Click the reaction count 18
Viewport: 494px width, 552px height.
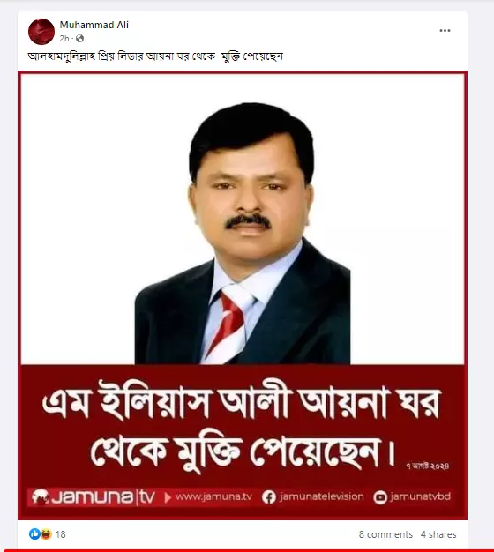point(61,534)
